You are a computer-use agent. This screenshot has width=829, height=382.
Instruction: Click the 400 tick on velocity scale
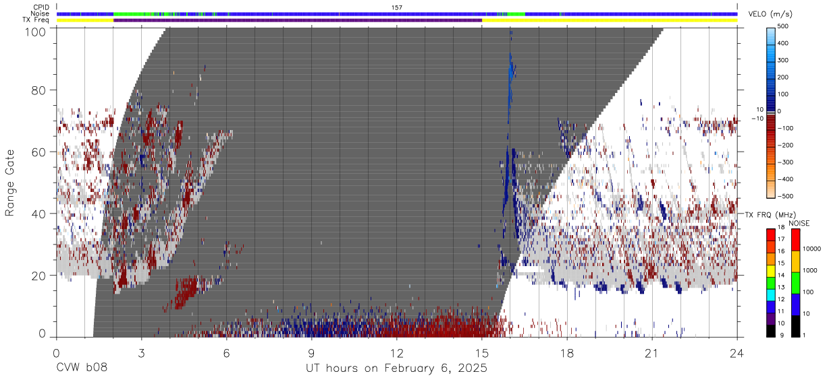click(784, 43)
